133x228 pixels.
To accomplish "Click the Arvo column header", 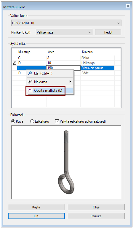I will [63, 52].
